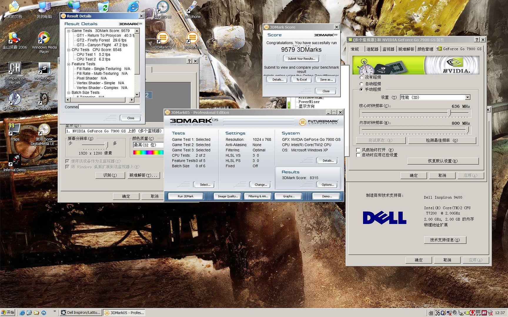Click the core clock frequency slider handle
508x317 pixels.
pos(449,113)
